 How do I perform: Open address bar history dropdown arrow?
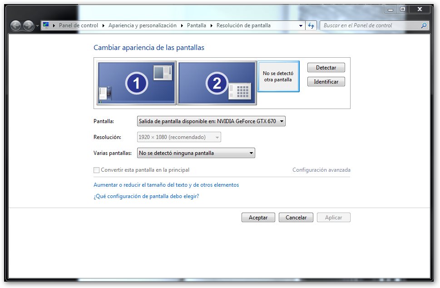pyautogui.click(x=301, y=25)
